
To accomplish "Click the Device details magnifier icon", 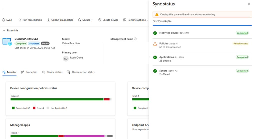I will click(x=43, y=72).
